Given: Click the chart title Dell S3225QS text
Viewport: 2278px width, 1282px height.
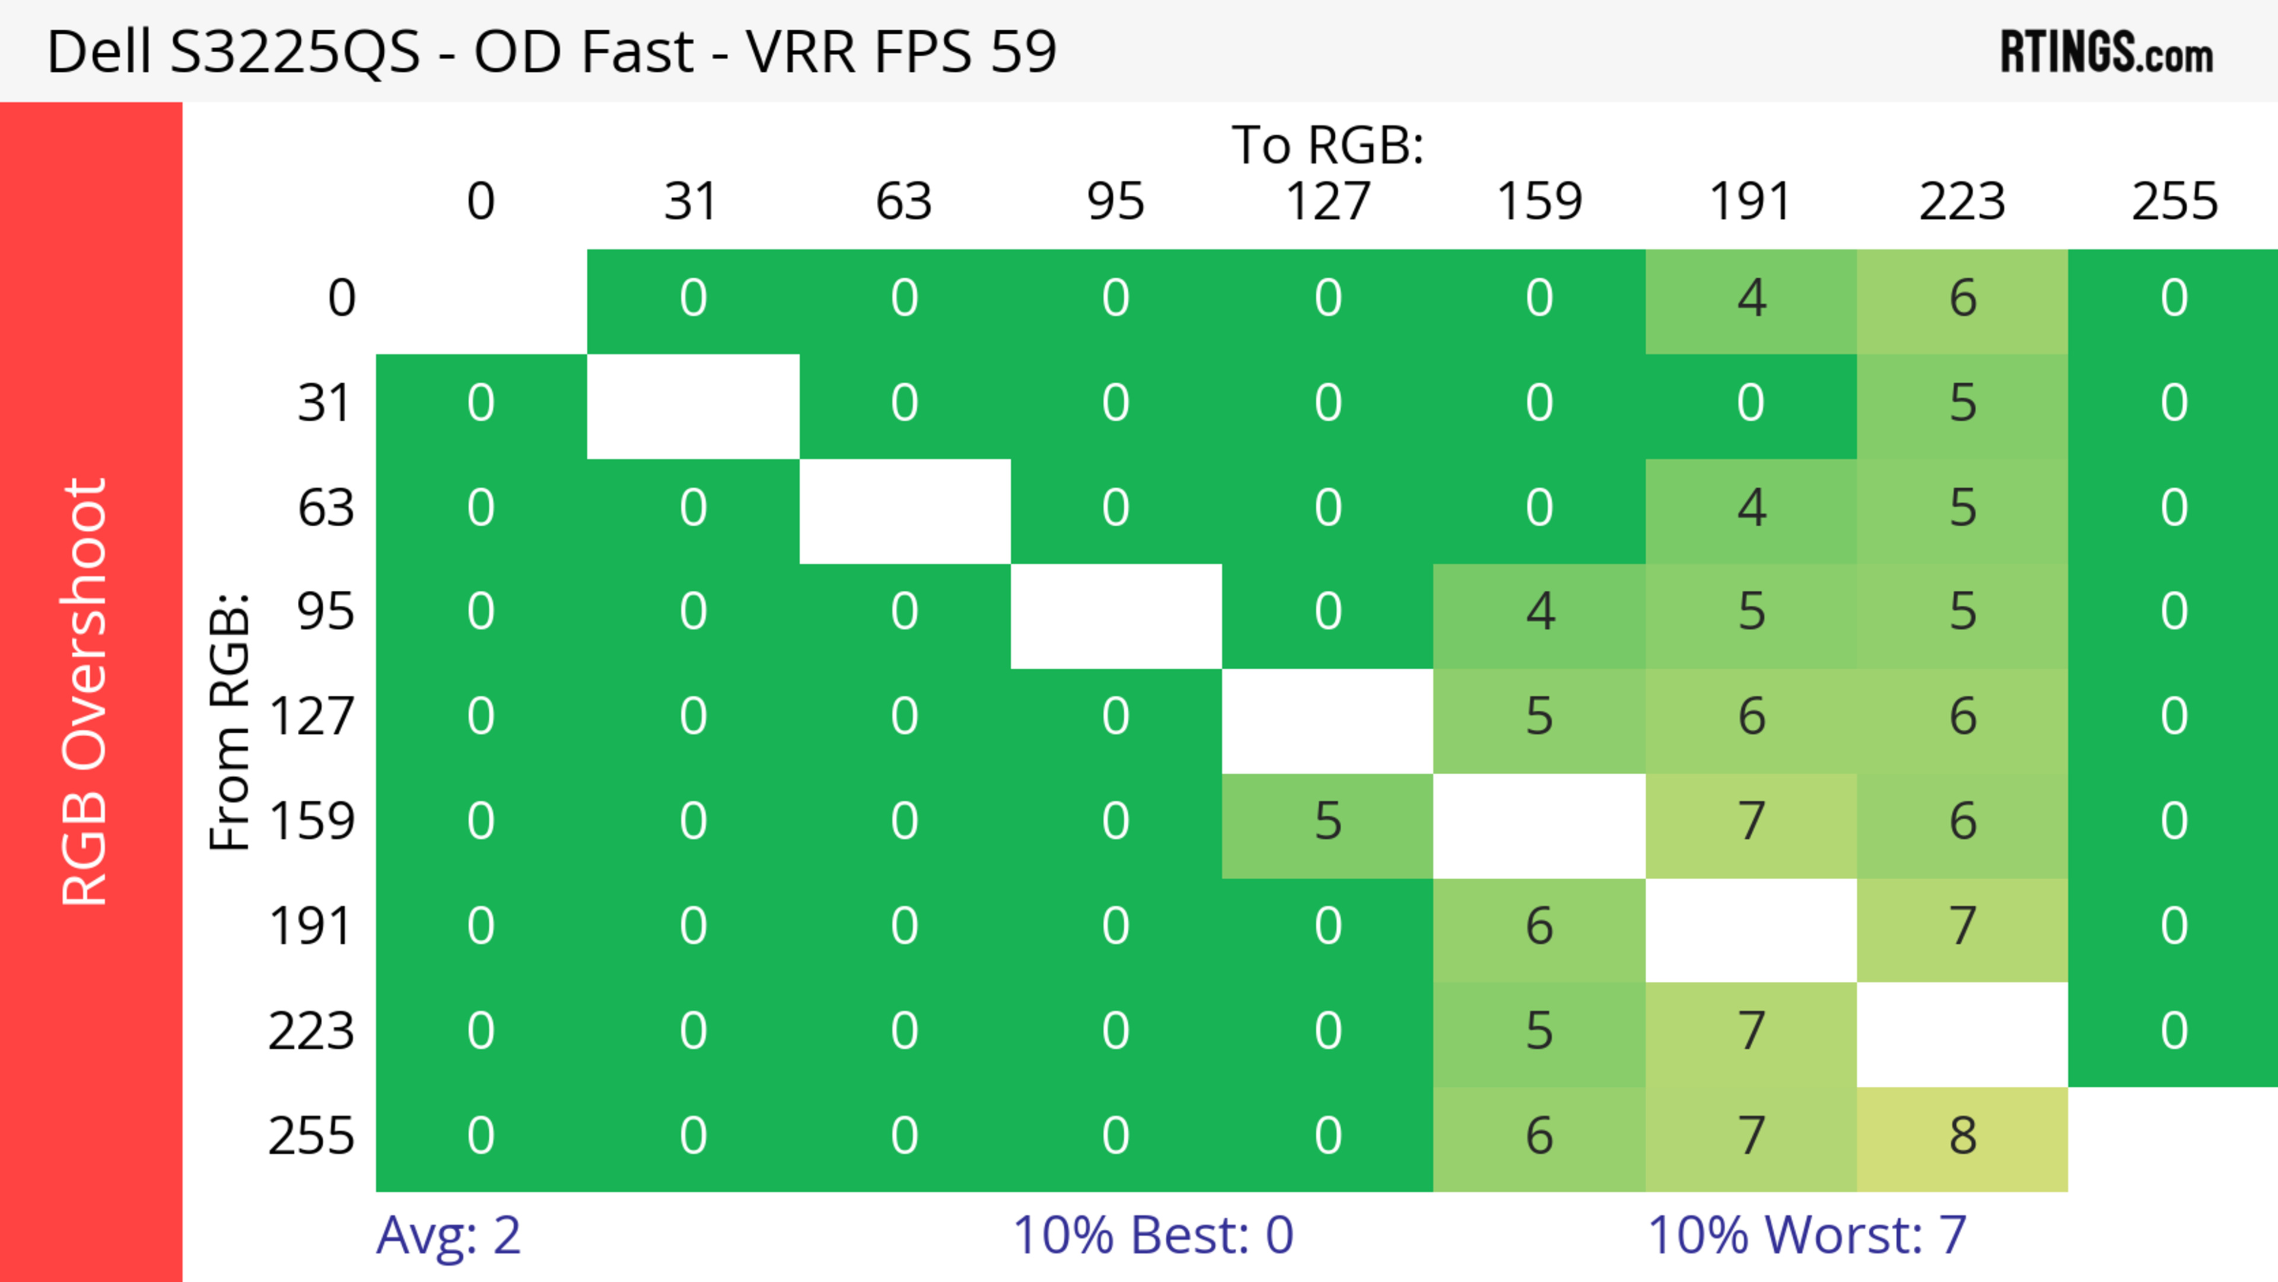Looking at the screenshot, I should [551, 52].
